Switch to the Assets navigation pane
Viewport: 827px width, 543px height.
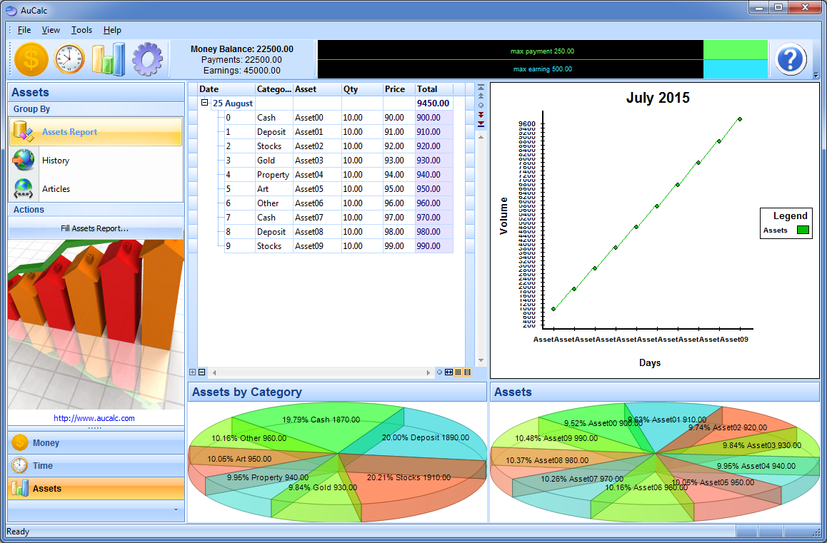(x=96, y=488)
